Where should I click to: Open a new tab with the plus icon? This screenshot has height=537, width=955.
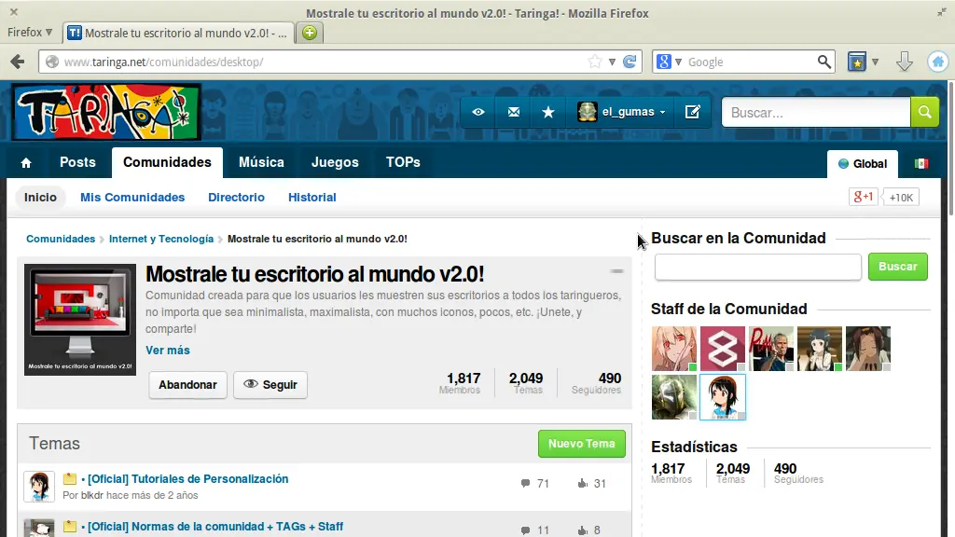(310, 33)
